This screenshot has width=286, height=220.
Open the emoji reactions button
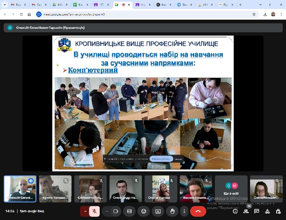pos(143,211)
